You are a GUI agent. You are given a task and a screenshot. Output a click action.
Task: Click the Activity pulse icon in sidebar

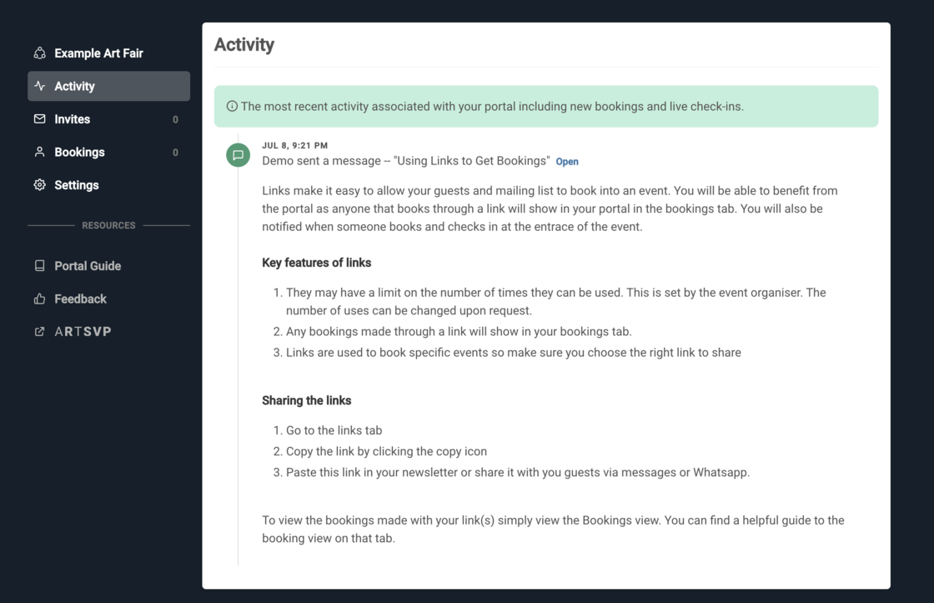[39, 86]
